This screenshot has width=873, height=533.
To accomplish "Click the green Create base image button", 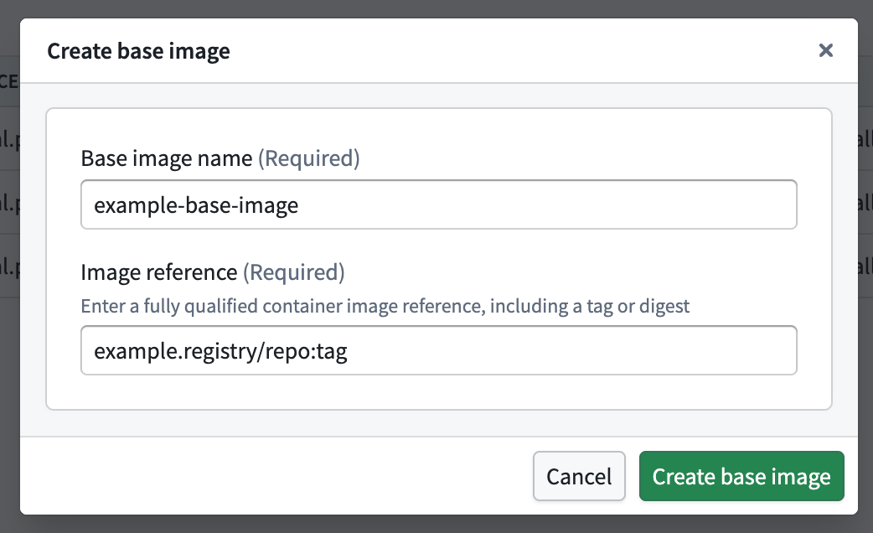I will [x=741, y=476].
